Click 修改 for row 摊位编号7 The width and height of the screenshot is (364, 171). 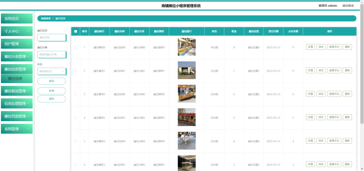(x=321, y=70)
